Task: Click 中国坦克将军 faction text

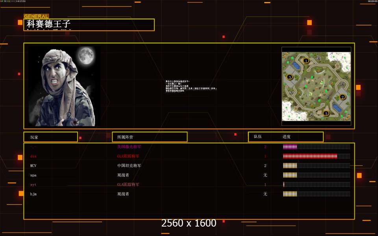Action: [129, 166]
